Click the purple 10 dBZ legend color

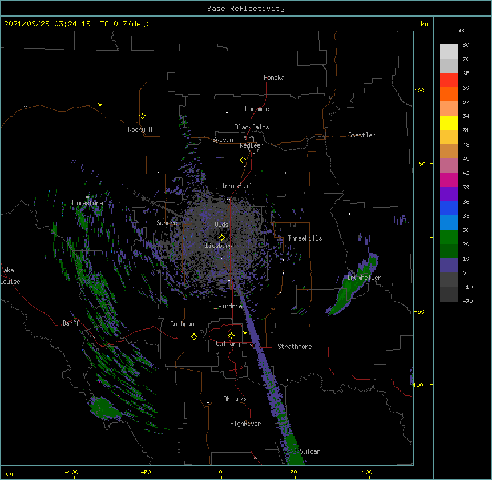pyautogui.click(x=449, y=266)
